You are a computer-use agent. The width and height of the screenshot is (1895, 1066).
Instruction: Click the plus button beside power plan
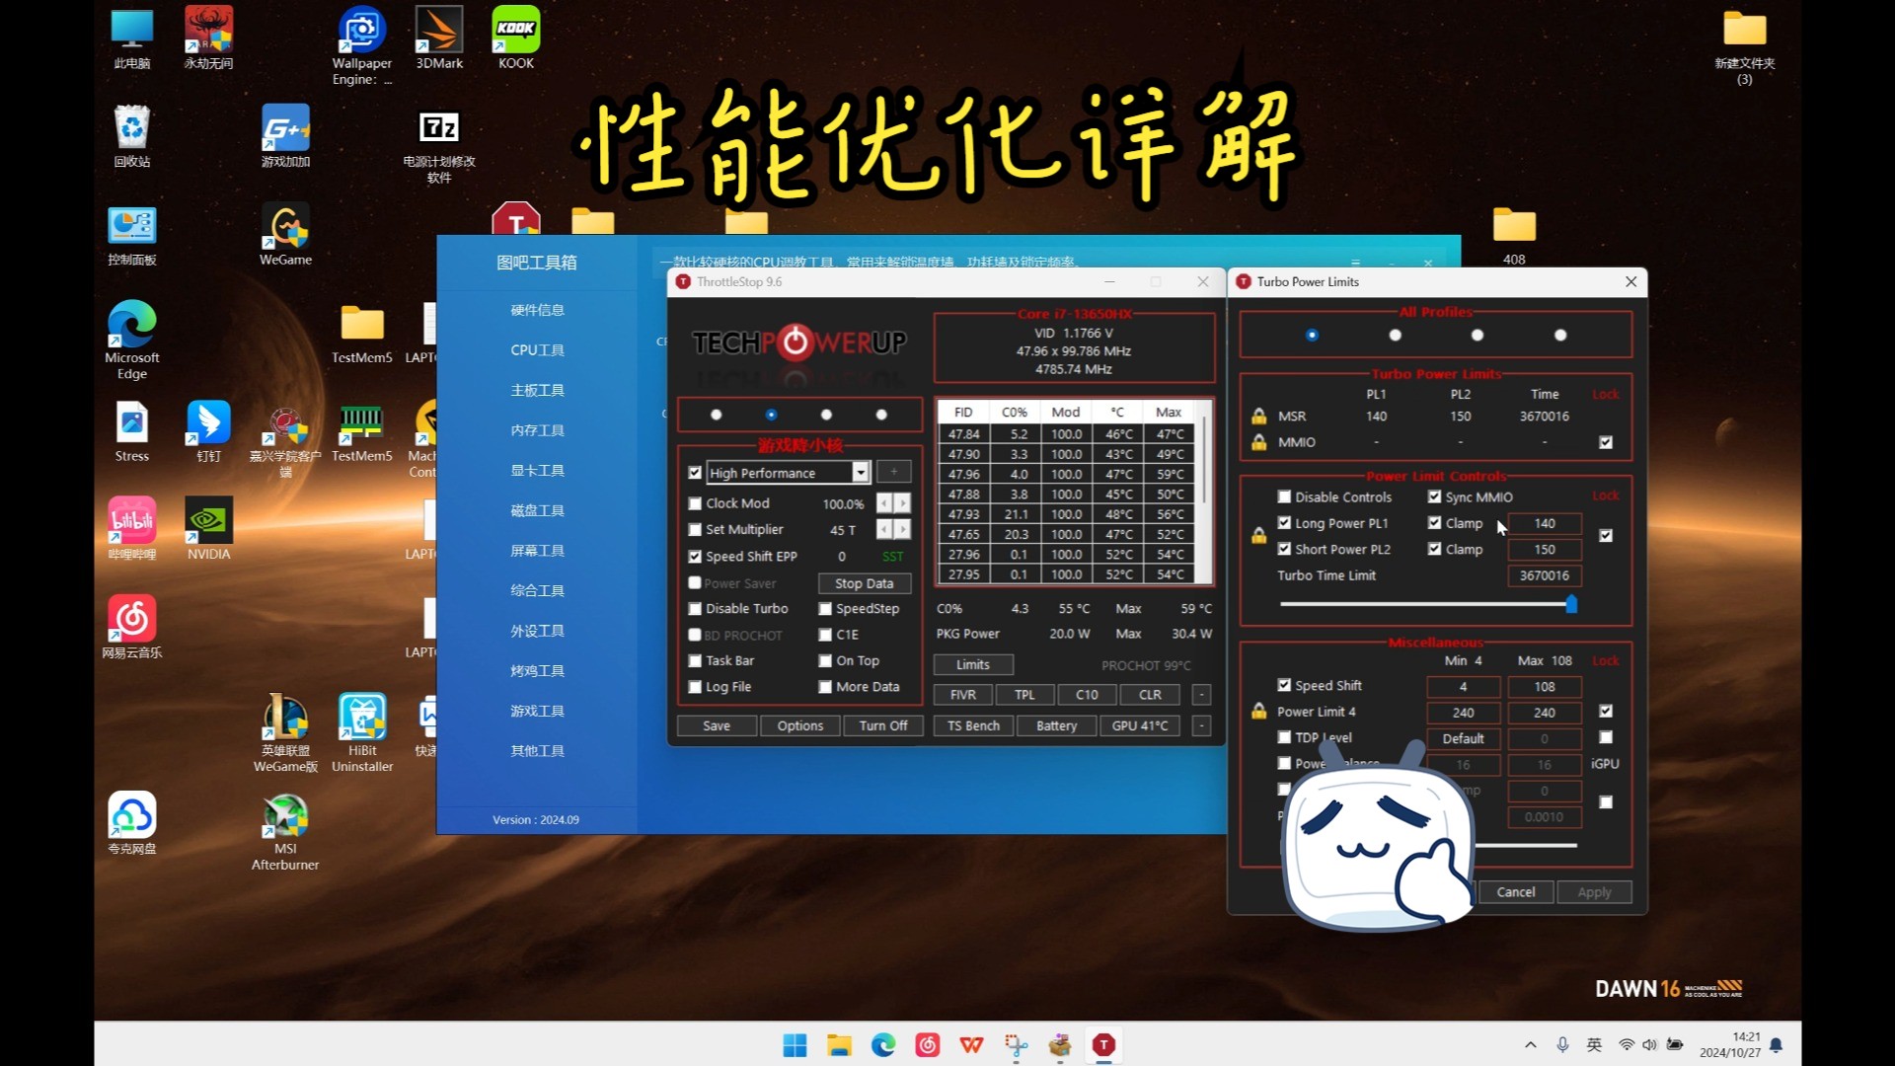pyautogui.click(x=894, y=472)
